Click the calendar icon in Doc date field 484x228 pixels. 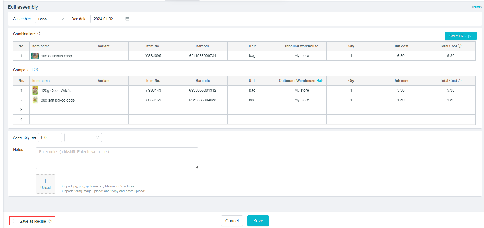click(127, 19)
